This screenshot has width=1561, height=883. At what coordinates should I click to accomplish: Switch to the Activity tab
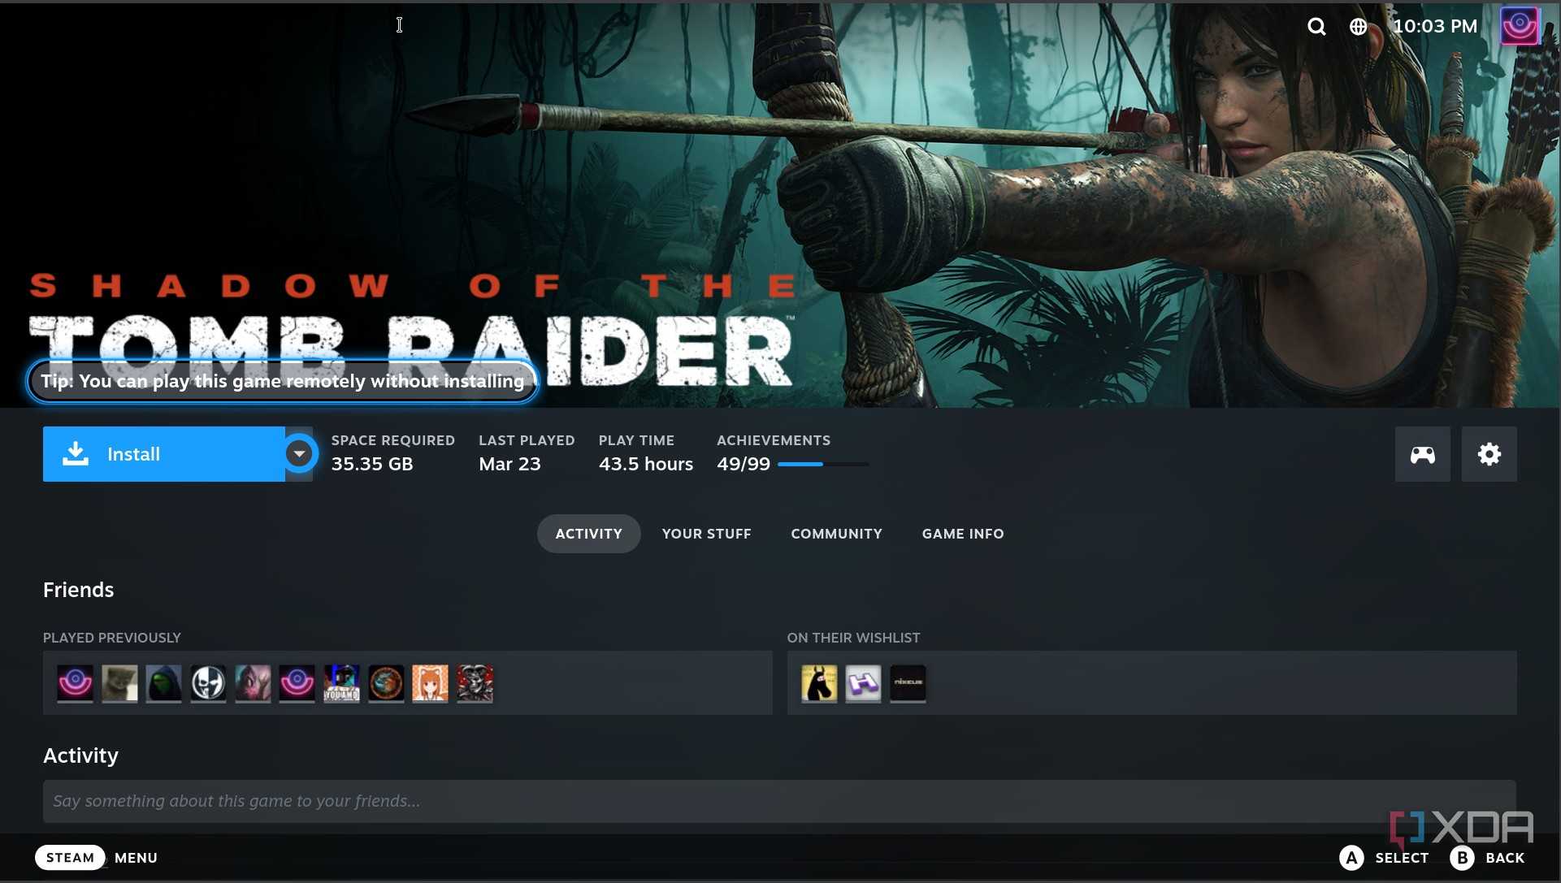tap(588, 534)
